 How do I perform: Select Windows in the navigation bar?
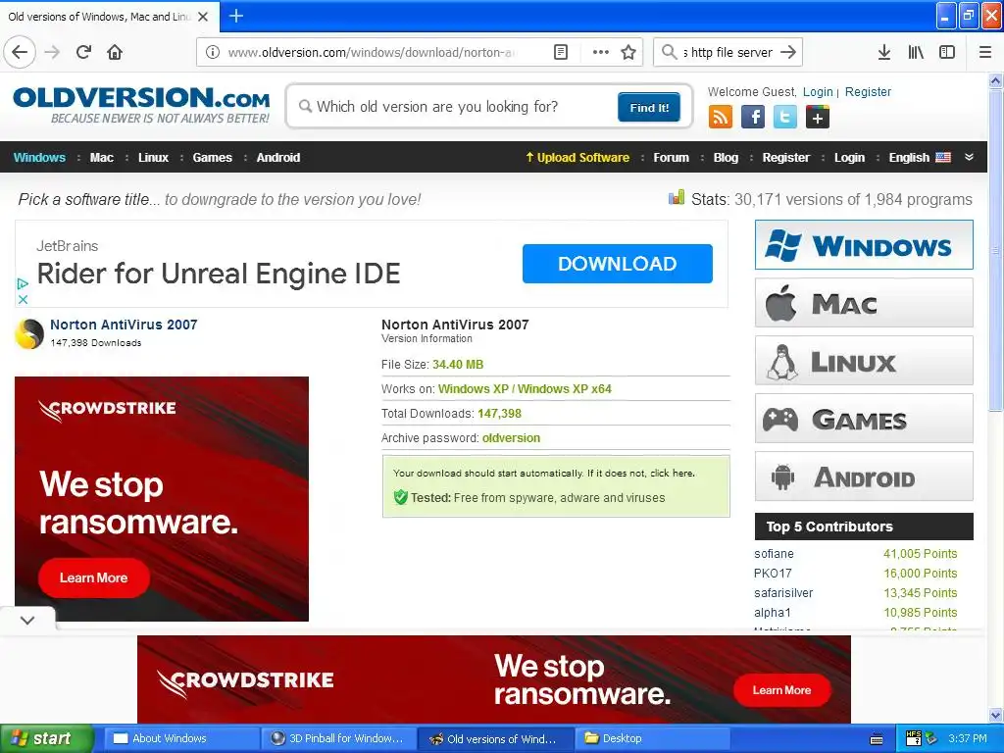(39, 158)
